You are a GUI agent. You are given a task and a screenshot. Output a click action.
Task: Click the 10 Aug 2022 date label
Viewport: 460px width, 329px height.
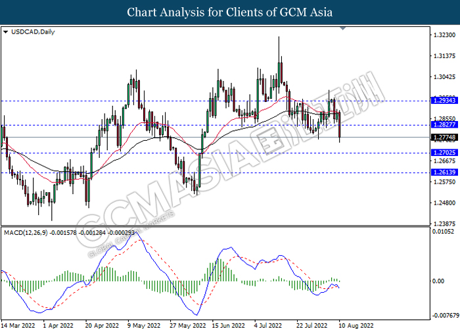pos(356,326)
